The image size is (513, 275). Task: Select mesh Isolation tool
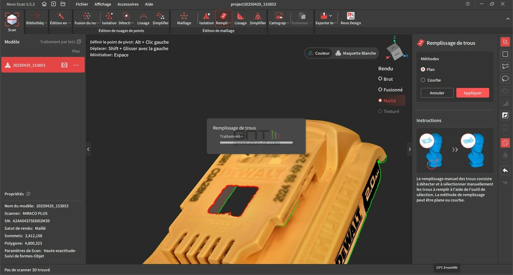pyautogui.click(x=207, y=19)
